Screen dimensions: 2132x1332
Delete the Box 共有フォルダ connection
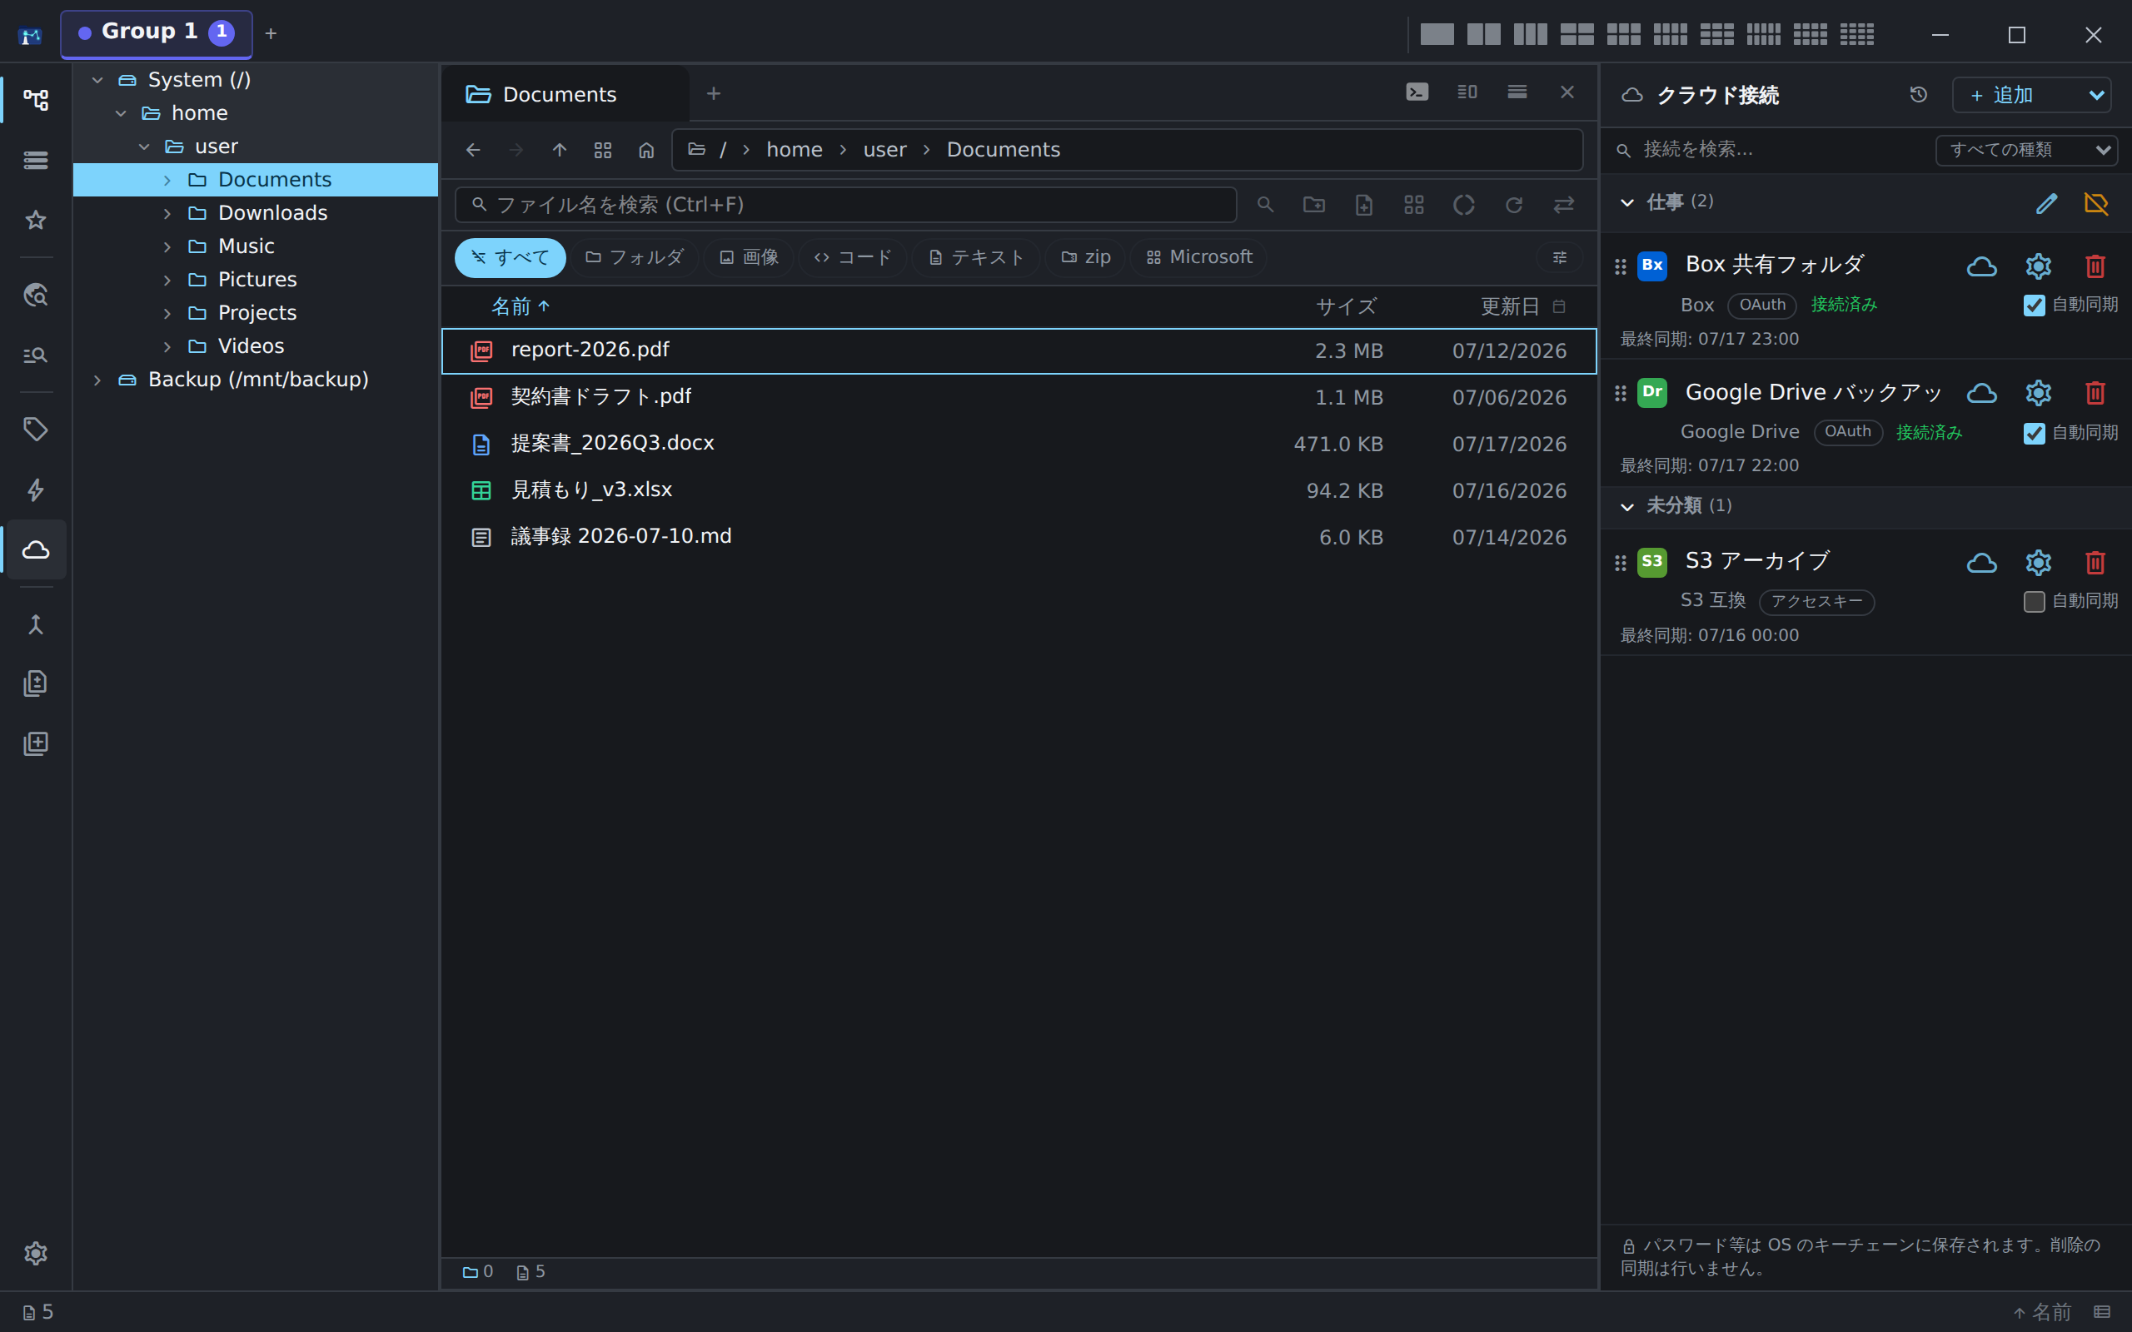pos(2095,266)
